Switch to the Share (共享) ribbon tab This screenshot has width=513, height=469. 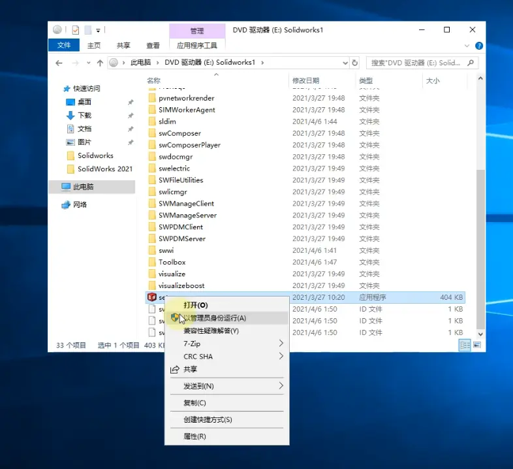click(123, 45)
